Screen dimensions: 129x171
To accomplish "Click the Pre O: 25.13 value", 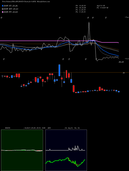I will tap(80, 5).
